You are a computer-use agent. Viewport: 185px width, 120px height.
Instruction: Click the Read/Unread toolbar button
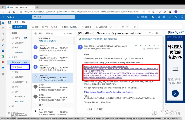[x=101, y=27]
